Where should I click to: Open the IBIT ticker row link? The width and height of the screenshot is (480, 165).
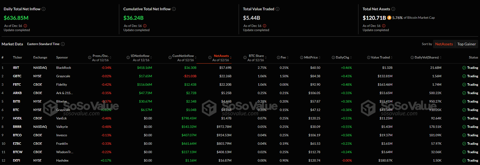coord(16,68)
